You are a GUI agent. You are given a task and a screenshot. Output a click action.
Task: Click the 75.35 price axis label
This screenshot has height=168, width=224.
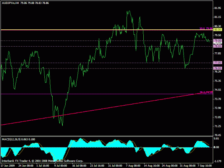(218, 81)
